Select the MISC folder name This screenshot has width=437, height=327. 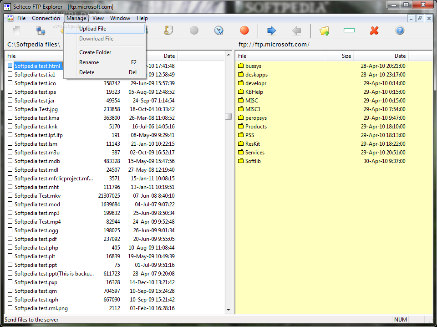(x=252, y=100)
